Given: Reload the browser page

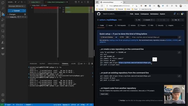Looking at the screenshot, I should point(102,6).
